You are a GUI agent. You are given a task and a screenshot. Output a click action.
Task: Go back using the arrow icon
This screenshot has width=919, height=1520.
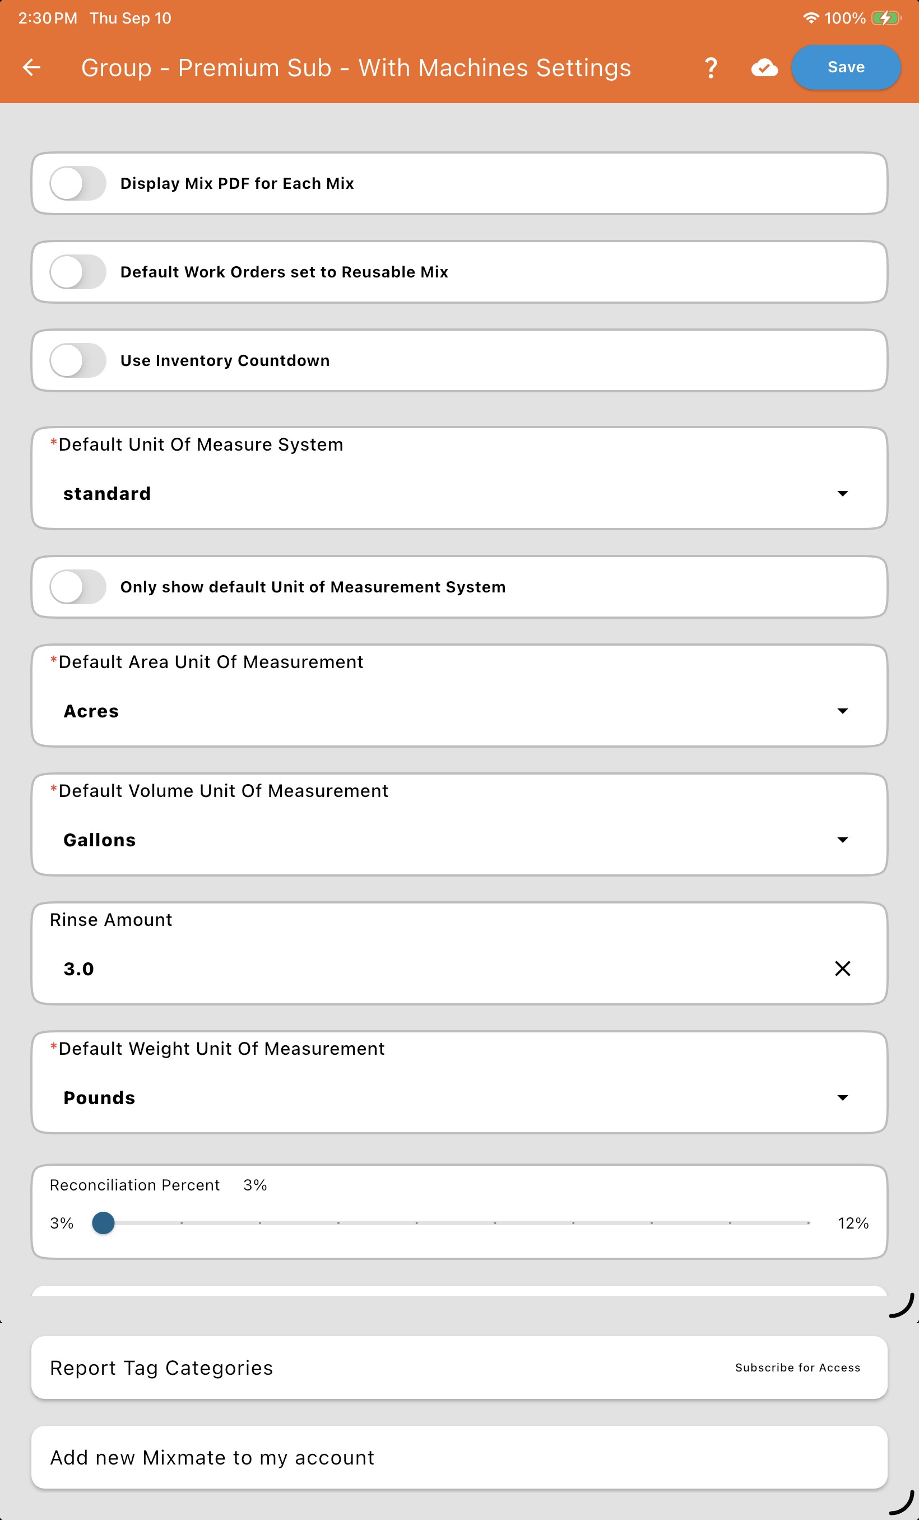tap(31, 67)
